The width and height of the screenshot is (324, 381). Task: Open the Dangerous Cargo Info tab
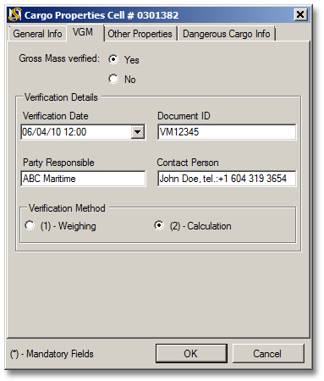tap(227, 34)
